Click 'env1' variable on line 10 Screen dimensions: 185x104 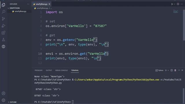49,54
